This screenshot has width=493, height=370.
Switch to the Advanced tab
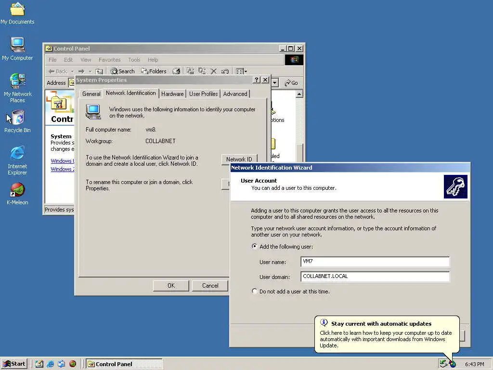point(235,94)
